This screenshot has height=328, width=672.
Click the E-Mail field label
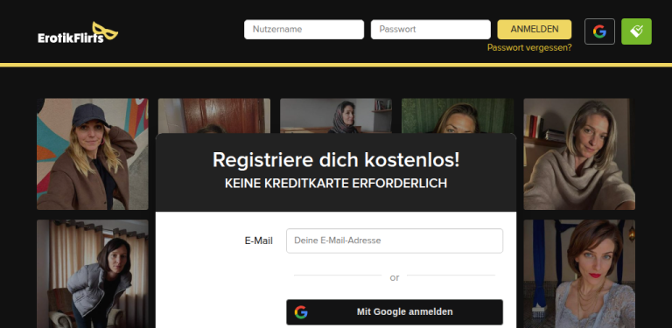pos(258,241)
